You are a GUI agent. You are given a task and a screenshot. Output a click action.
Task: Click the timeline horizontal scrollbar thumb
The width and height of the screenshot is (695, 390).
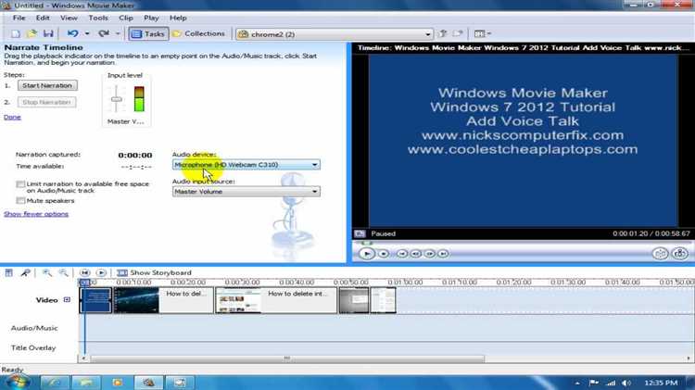tap(287, 359)
